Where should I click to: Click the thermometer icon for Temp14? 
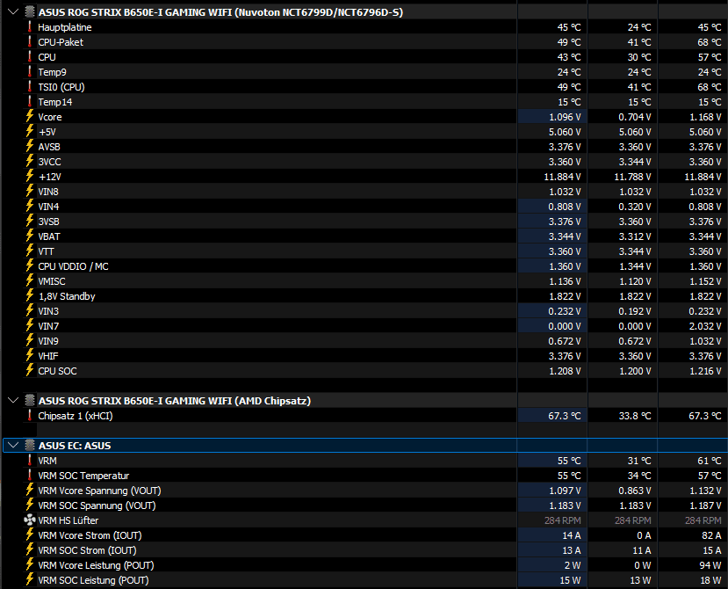(x=30, y=101)
